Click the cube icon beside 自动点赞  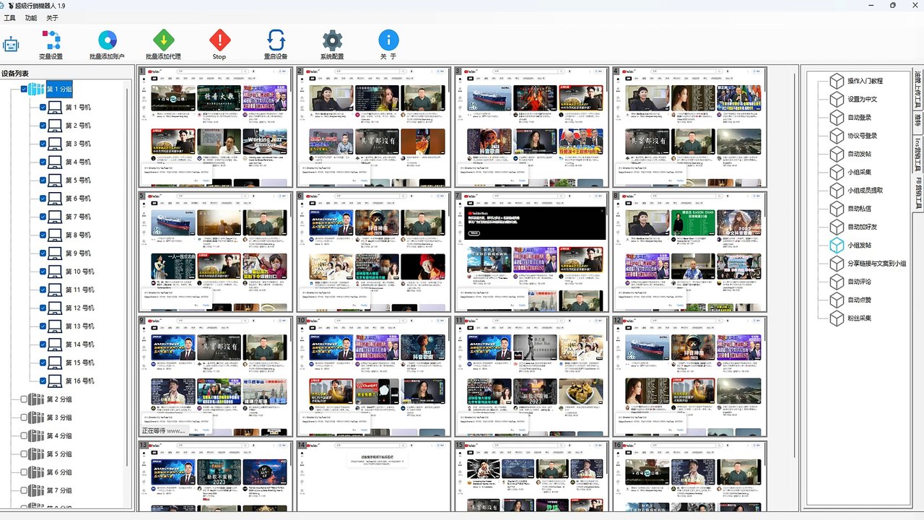[x=837, y=300]
